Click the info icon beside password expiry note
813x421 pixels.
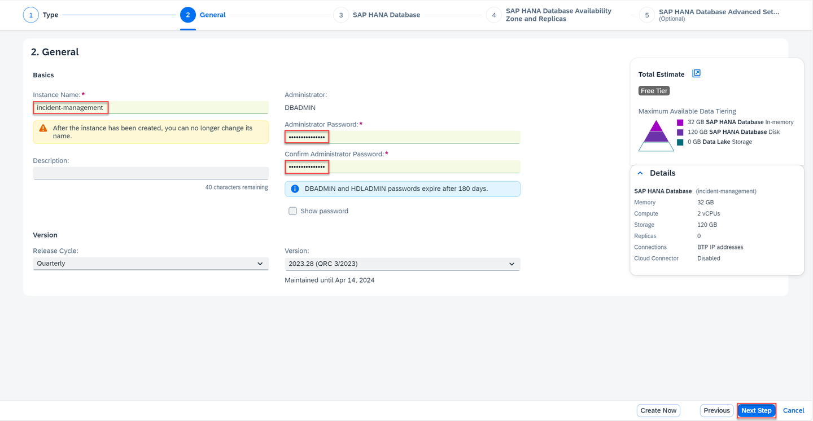click(x=295, y=188)
